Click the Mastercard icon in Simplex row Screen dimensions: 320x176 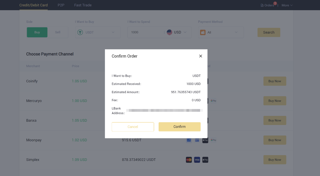click(189, 160)
